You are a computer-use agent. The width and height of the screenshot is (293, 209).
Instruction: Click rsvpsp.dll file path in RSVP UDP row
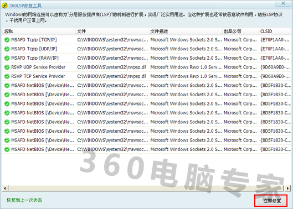111,67
